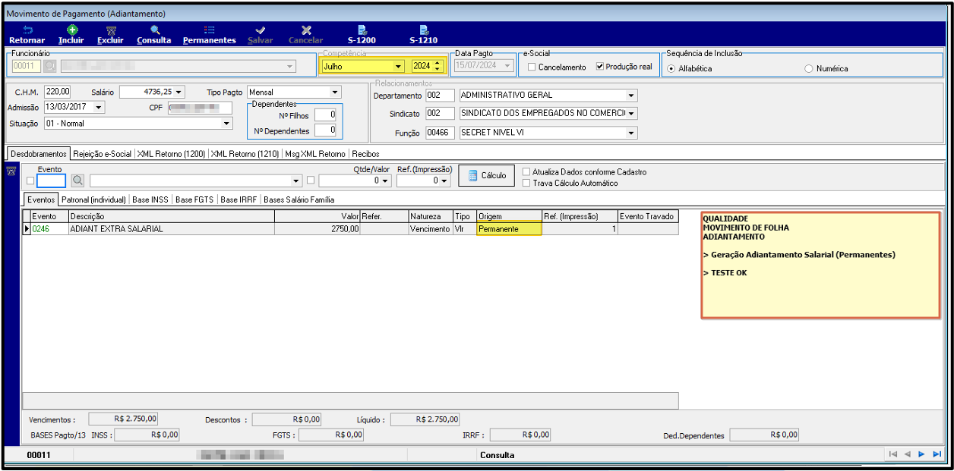The height and width of the screenshot is (471, 954).
Task: Open the Departamento ADMINISTRATIVO GERAL dropdown
Action: tap(631, 96)
